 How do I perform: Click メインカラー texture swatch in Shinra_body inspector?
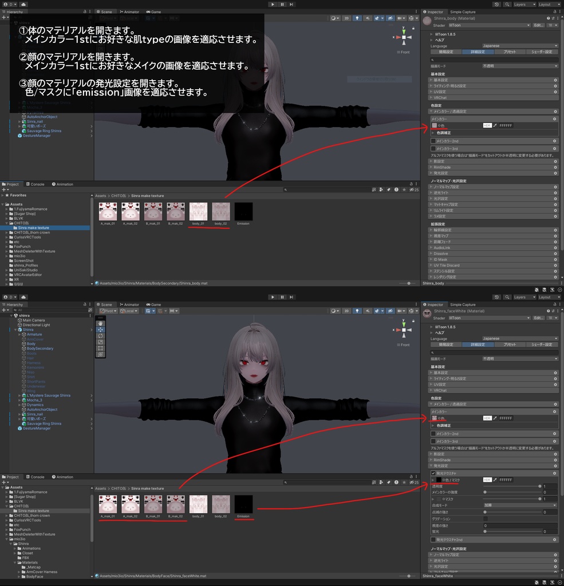(434, 125)
